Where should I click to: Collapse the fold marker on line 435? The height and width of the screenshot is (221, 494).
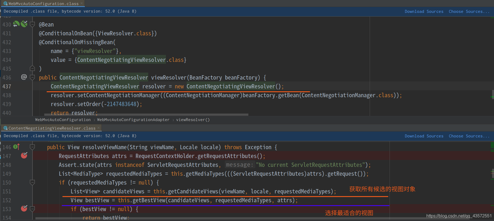32,68
